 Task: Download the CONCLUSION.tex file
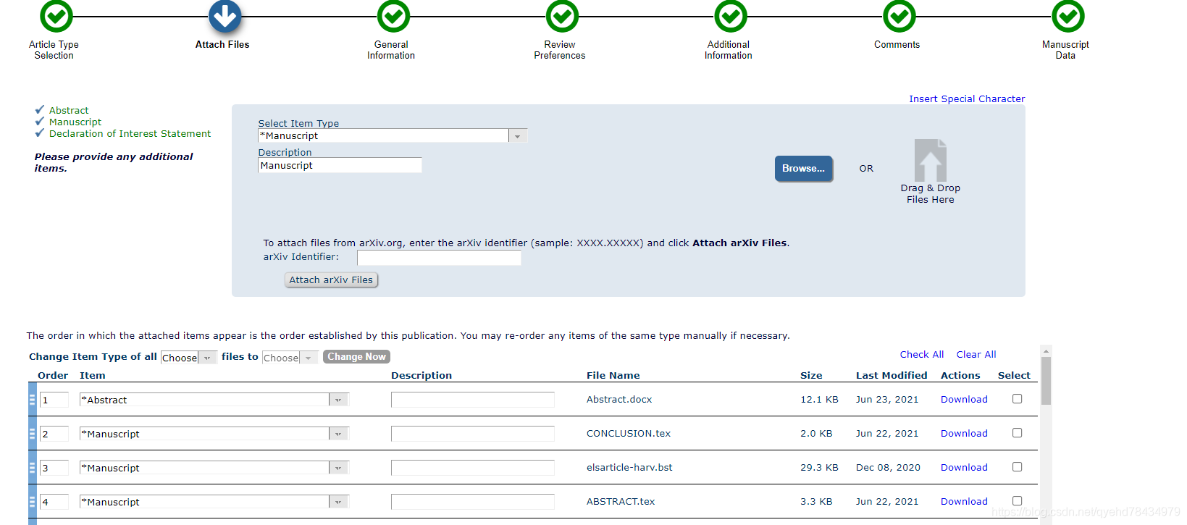tap(964, 434)
